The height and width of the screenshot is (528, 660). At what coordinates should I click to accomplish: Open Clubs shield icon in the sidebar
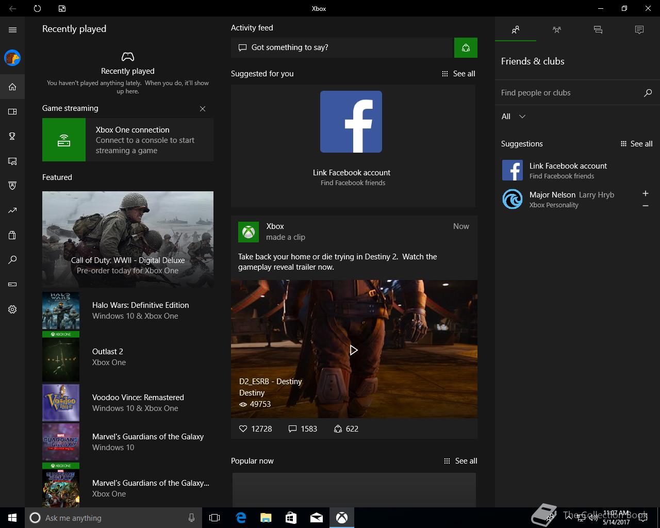pos(12,186)
